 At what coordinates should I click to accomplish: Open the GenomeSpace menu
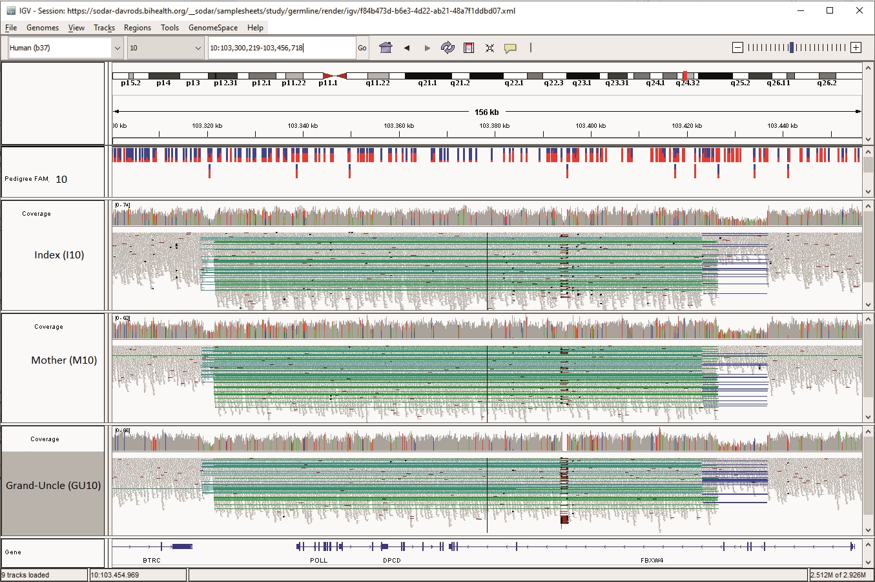[x=213, y=28]
